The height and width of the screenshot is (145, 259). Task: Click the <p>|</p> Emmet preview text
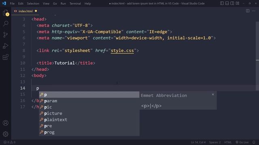click(x=151, y=106)
